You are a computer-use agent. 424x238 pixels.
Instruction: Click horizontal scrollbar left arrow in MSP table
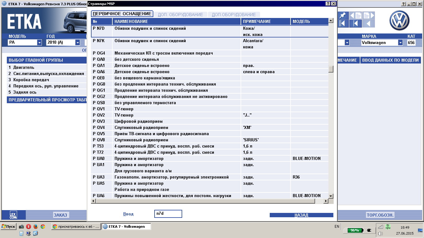click(94, 201)
